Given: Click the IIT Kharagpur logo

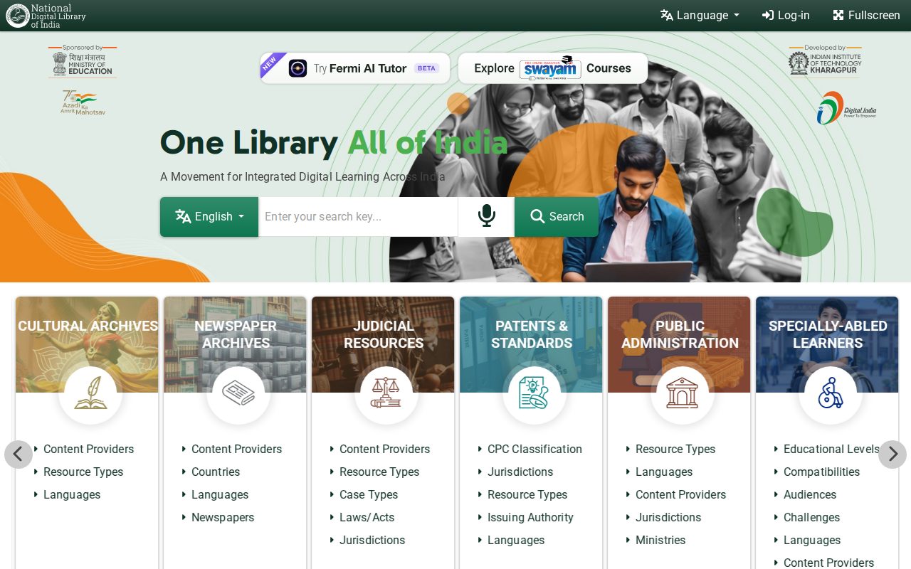Looking at the screenshot, I should (825, 61).
